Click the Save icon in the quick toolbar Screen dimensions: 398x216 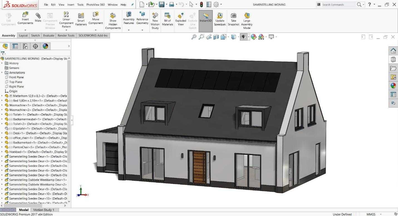coord(161,4)
